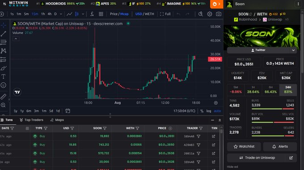304x170 pixels.
Task: Expand the timeframe dropdown arrow after D
Action: click(x=61, y=14)
